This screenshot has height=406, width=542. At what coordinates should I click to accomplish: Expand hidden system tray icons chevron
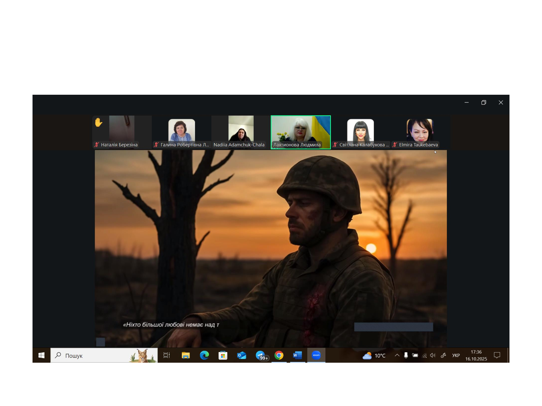397,355
